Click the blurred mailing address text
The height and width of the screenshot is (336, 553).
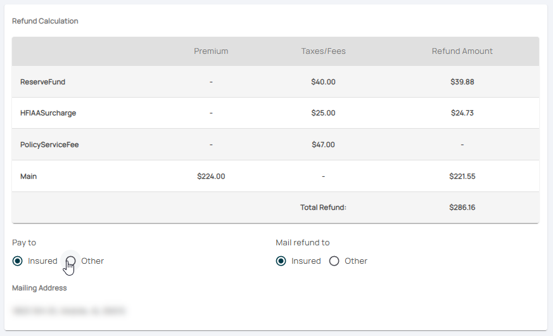pyautogui.click(x=68, y=311)
